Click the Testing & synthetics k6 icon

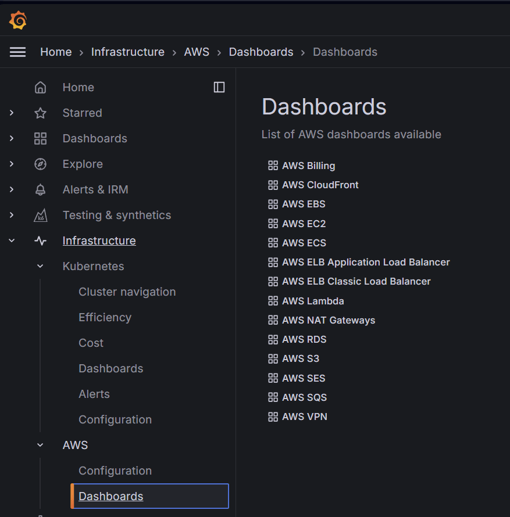(40, 215)
